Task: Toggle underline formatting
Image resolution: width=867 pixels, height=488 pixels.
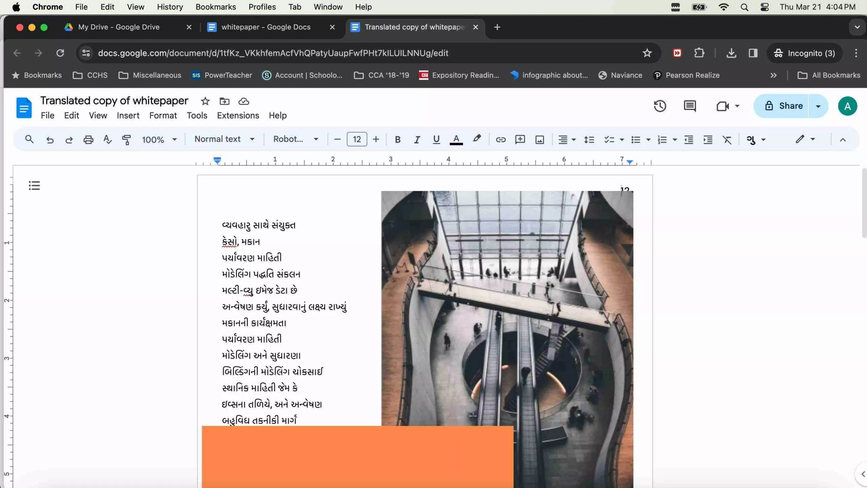Action: tap(436, 139)
